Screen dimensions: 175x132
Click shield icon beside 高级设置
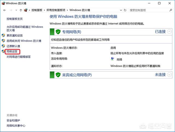click(3, 51)
